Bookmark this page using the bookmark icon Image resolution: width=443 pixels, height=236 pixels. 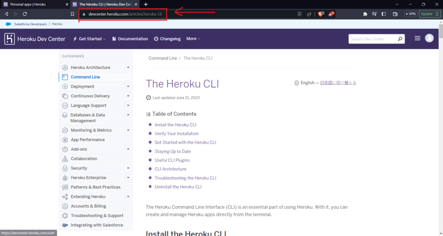72,14
